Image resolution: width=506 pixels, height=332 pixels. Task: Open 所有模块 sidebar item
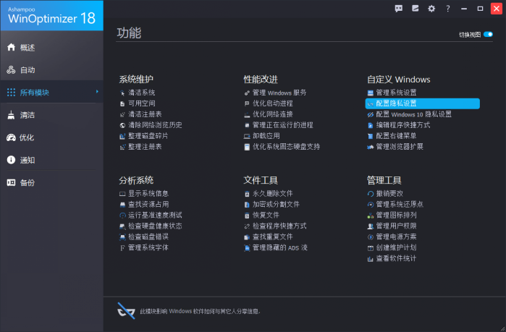tap(51, 92)
